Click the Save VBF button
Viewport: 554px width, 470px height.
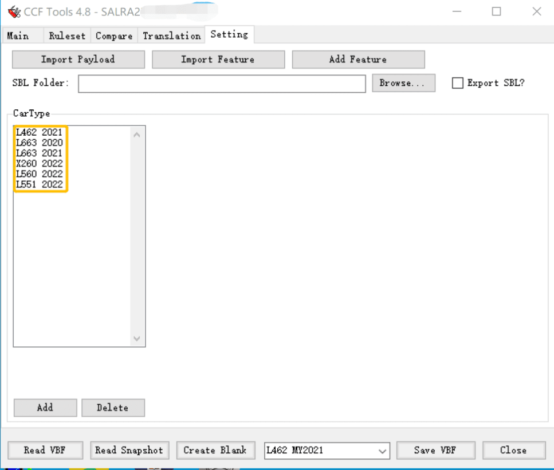coord(435,450)
